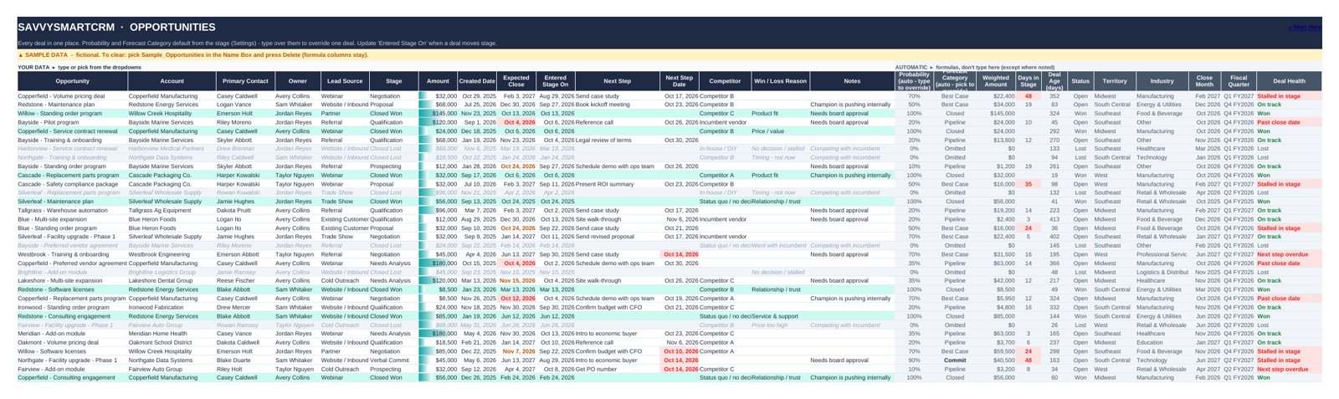This screenshot has height=399, width=1339.
Task: Select the 'Ironwood Fabrication' account cell
Action: click(172, 307)
